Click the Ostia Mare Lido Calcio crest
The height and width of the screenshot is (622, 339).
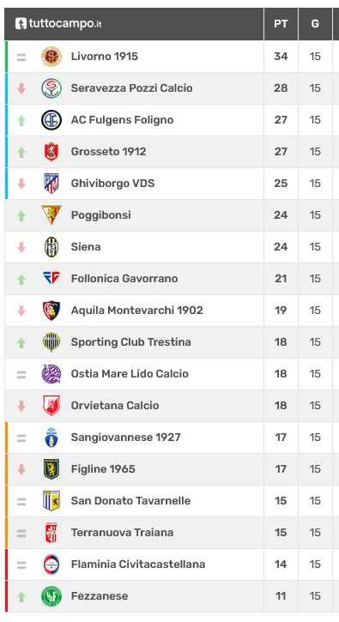point(51,374)
